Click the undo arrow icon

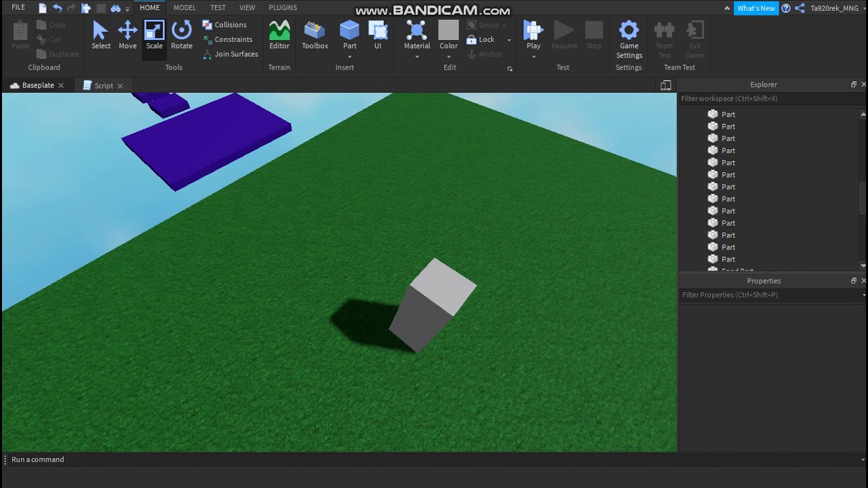pyautogui.click(x=58, y=8)
